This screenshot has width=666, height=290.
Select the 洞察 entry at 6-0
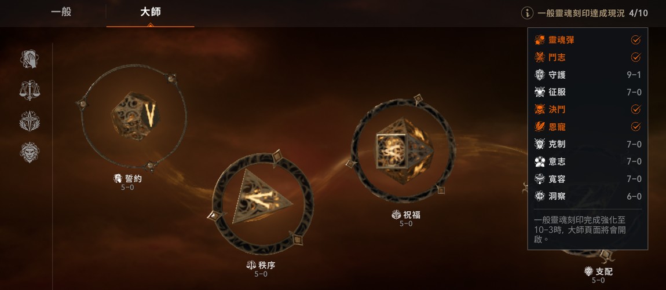[588, 196]
